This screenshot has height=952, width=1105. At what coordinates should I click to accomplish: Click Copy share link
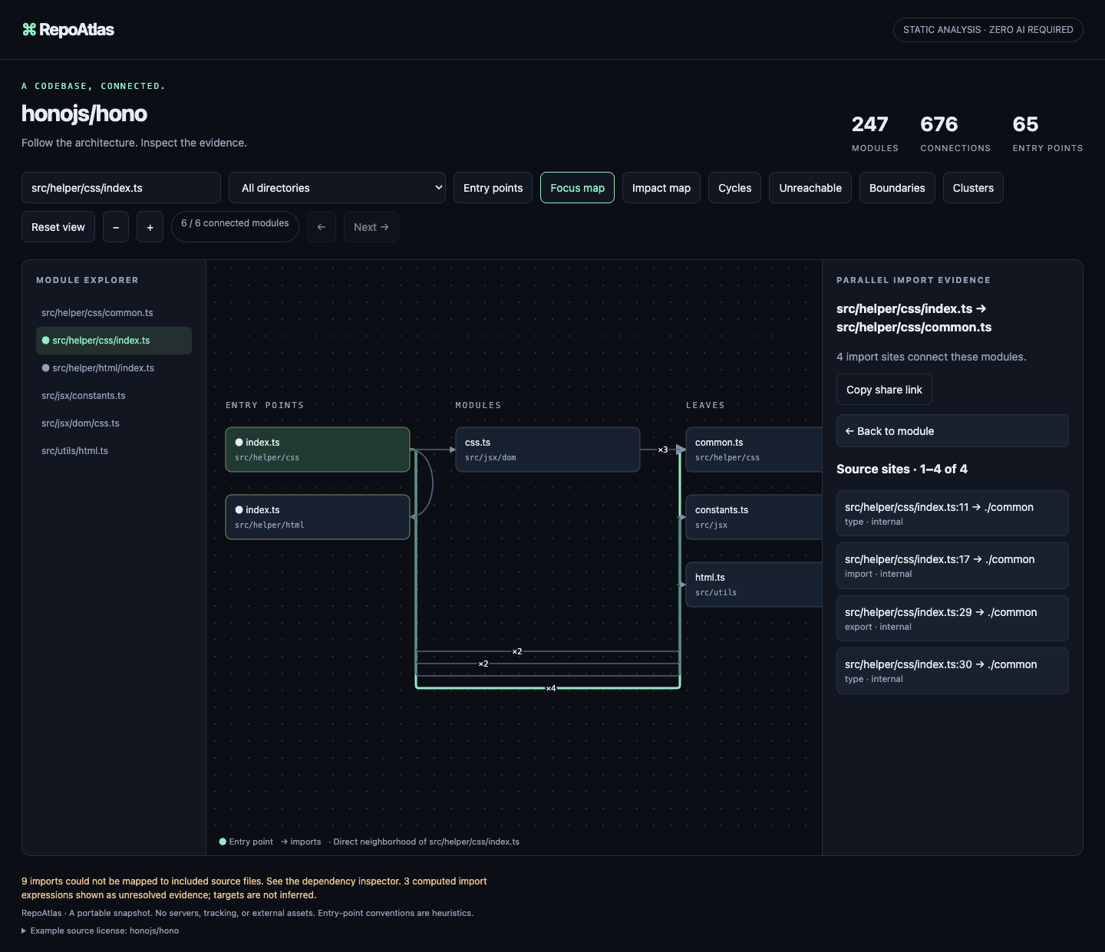point(884,390)
